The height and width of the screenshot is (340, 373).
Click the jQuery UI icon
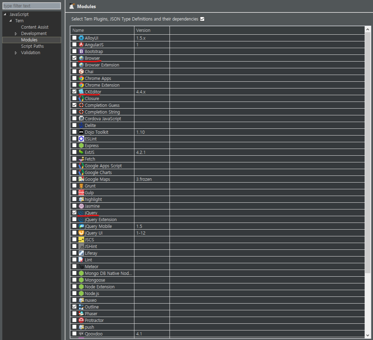point(81,233)
